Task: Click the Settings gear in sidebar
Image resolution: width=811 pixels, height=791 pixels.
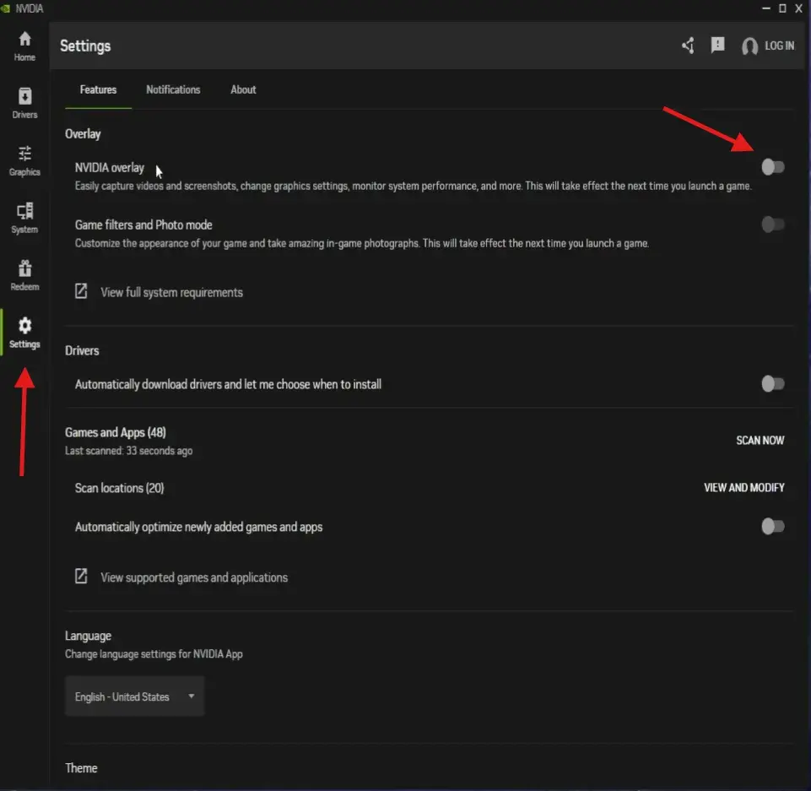Action: (24, 331)
